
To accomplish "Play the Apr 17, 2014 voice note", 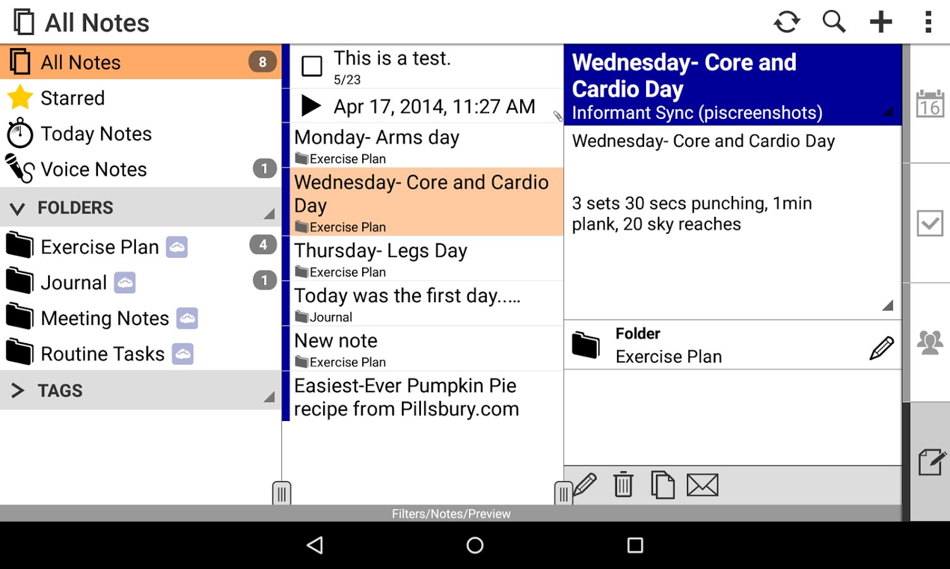I will (310, 106).
